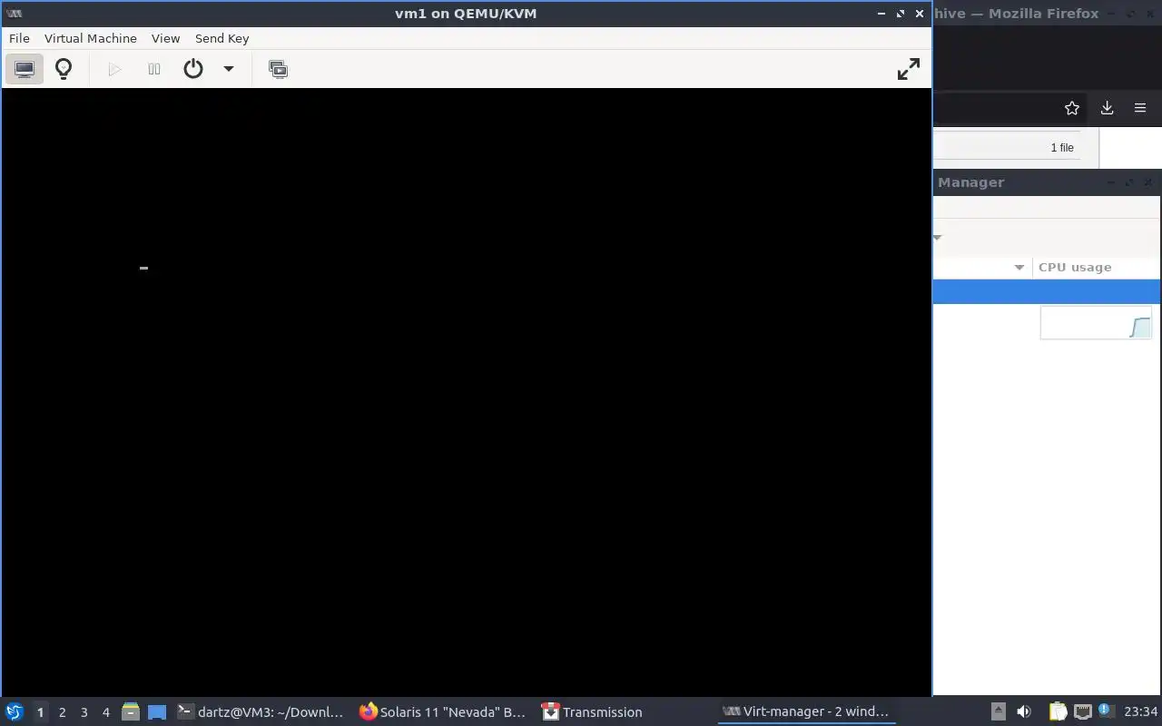Screen dimensions: 1162x726
Task: Pause the virtual machine
Action: pyautogui.click(x=154, y=69)
